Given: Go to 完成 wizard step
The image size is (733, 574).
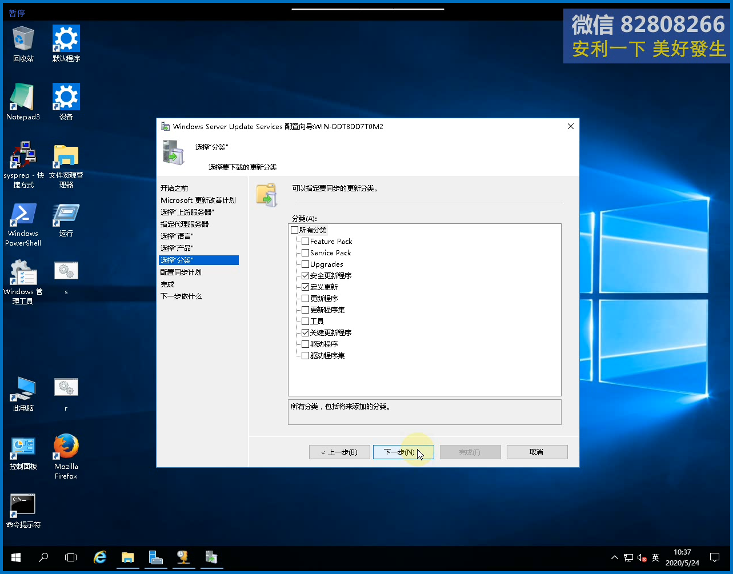Looking at the screenshot, I should [x=167, y=284].
